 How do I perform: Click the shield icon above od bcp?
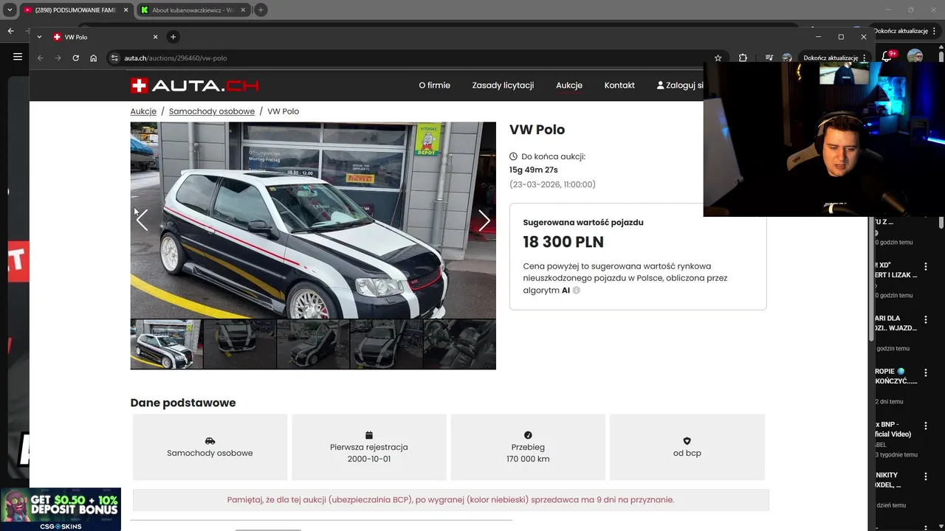687,441
